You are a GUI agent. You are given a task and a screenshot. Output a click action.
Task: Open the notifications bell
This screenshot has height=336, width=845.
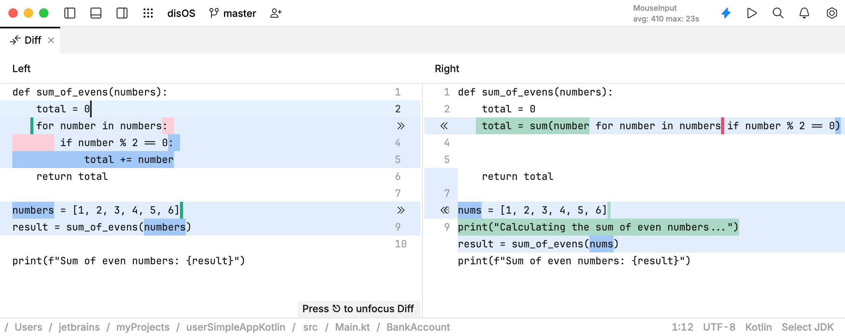pos(804,13)
